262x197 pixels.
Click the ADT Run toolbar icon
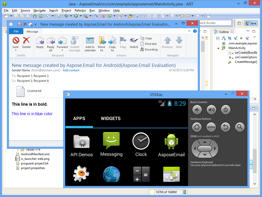pyautogui.click(x=76, y=16)
